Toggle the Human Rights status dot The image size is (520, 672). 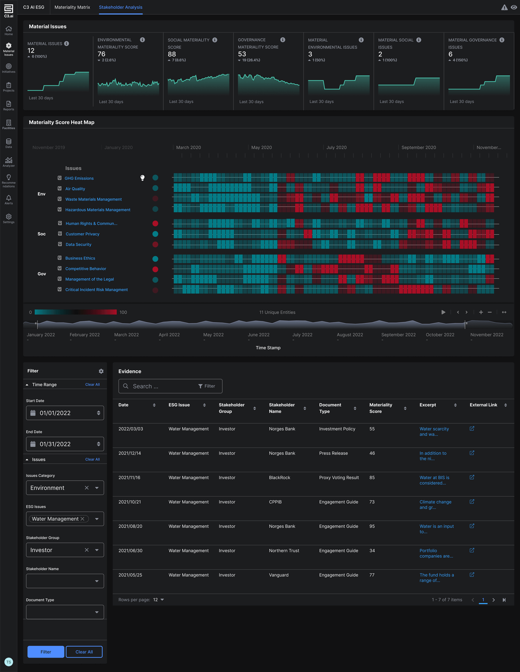pos(155,223)
